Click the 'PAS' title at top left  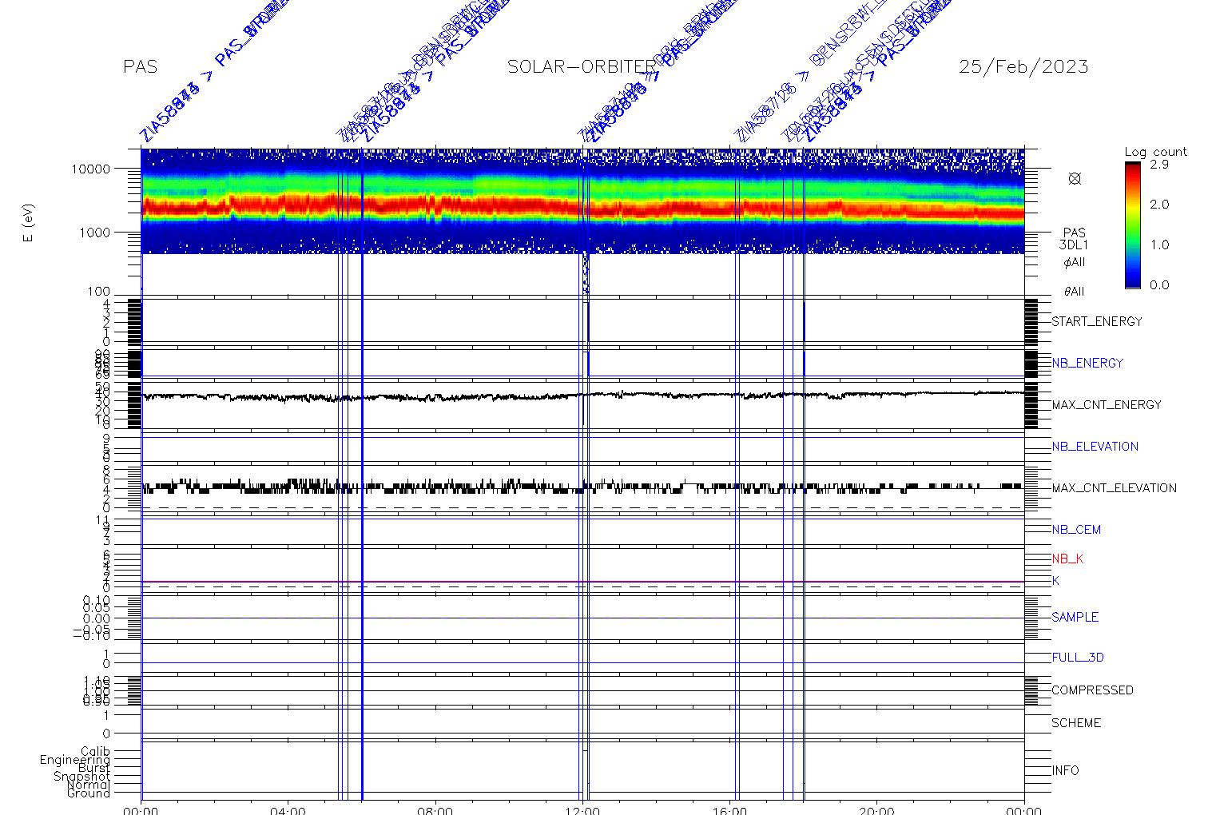click(141, 67)
